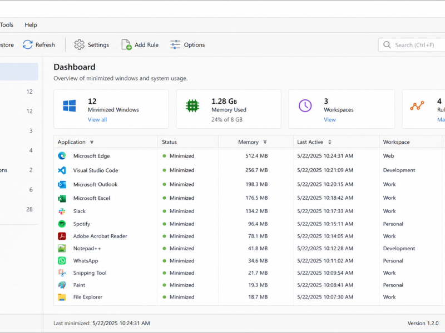Image resolution: width=445 pixels, height=333 pixels.
Task: Click the Microsoft Edge app icon
Action: coord(62,156)
